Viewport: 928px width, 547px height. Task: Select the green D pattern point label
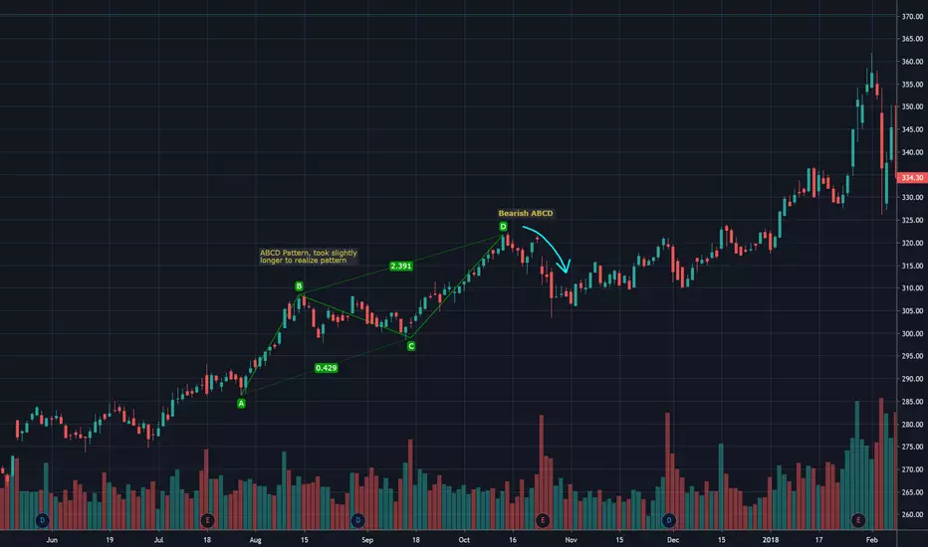(503, 227)
